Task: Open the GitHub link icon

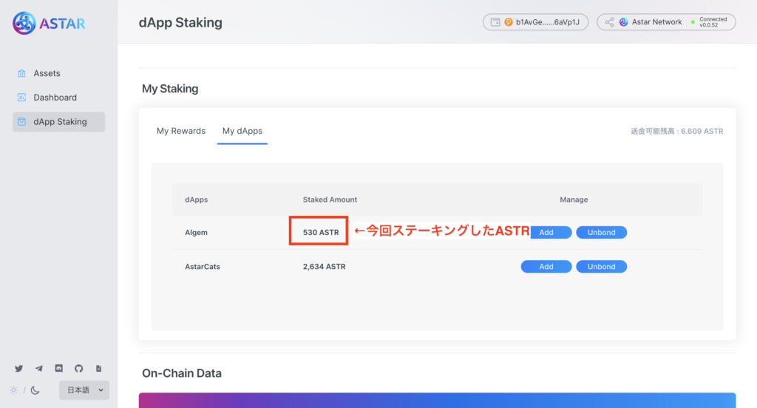Action: (x=78, y=368)
